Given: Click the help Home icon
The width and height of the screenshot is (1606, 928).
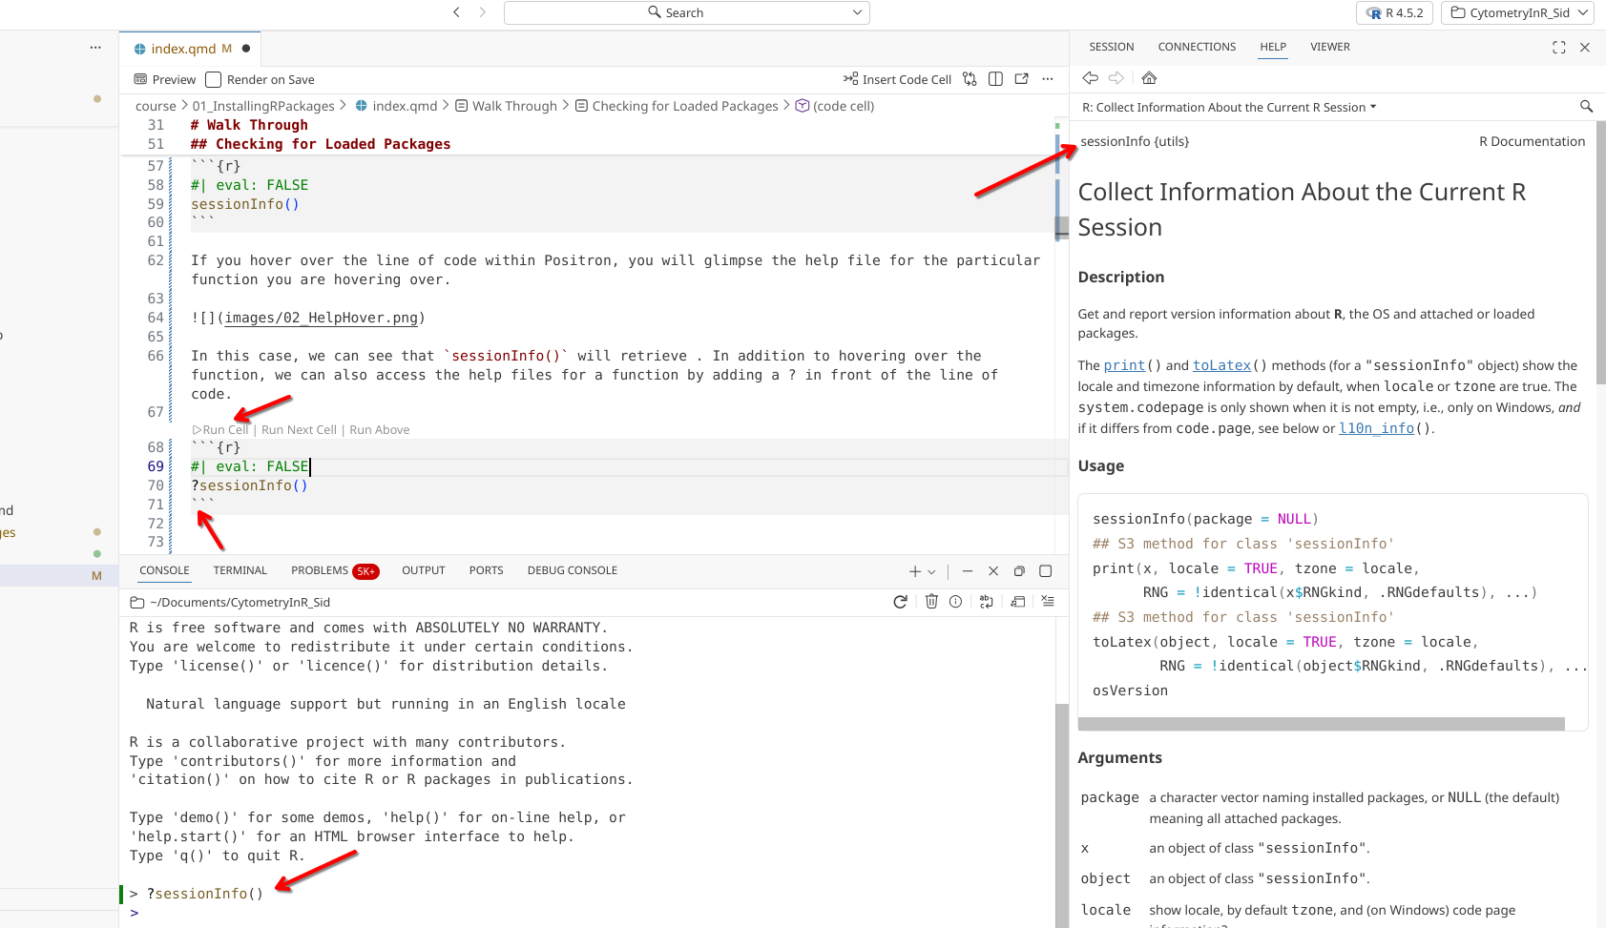Looking at the screenshot, I should pos(1149,78).
